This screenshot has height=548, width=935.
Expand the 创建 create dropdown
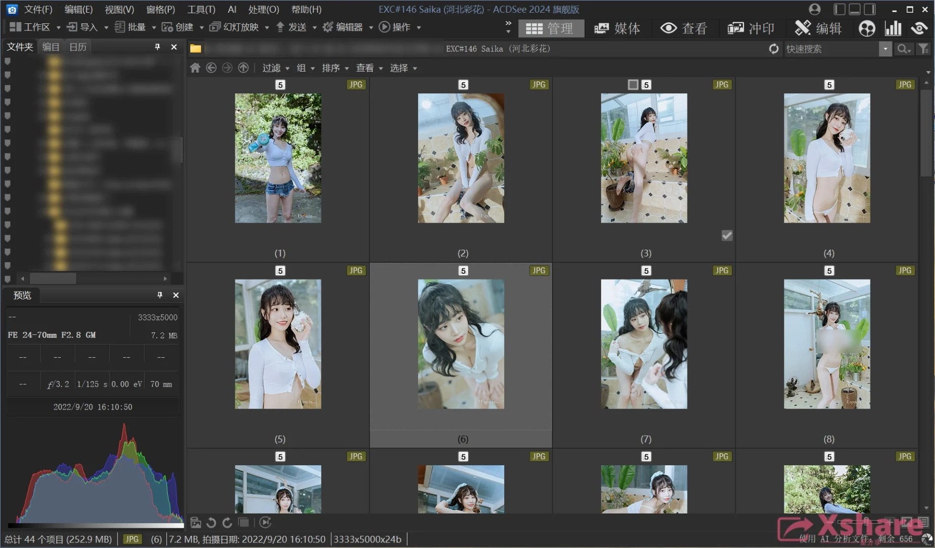201,27
